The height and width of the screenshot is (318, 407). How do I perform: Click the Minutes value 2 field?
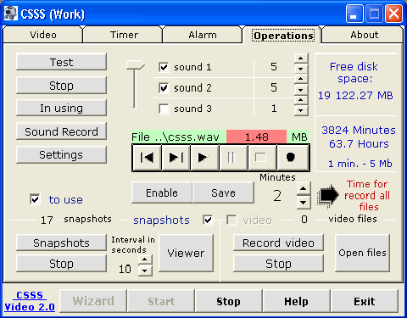[x=277, y=196]
